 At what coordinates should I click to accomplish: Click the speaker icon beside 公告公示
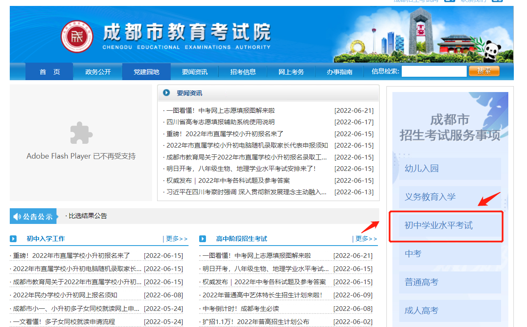[x=17, y=217]
